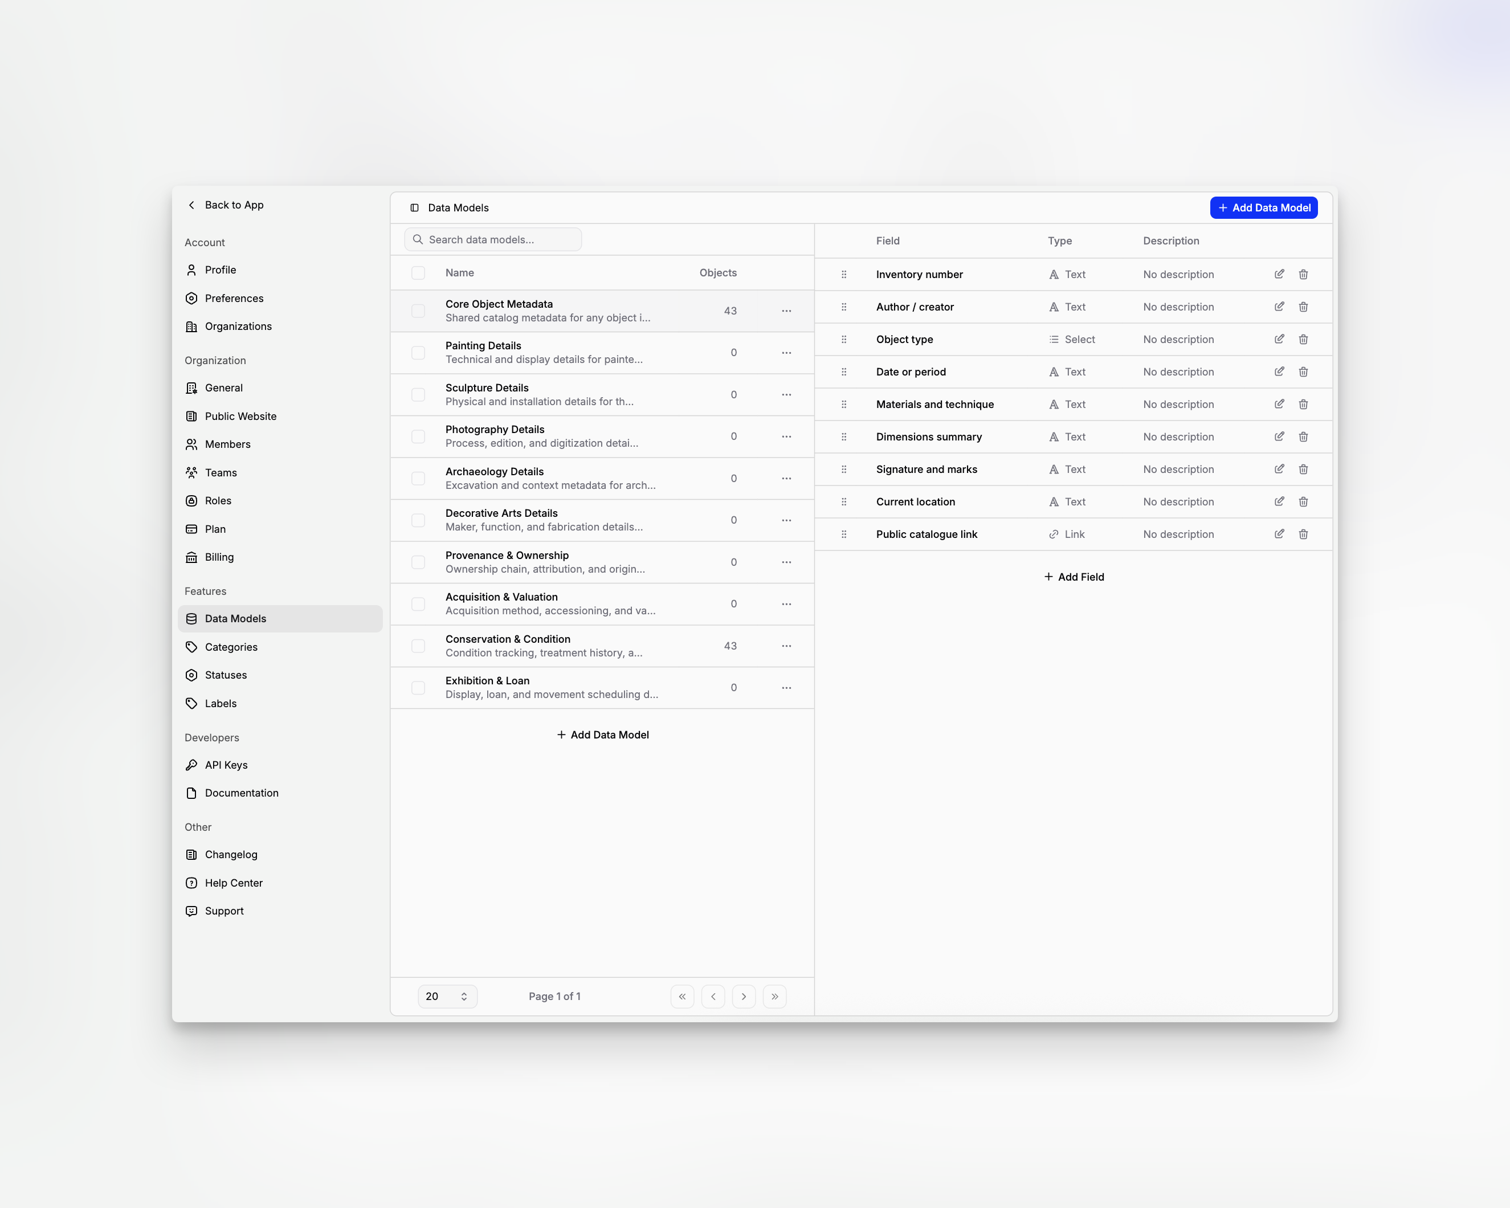Image resolution: width=1510 pixels, height=1208 pixels.
Task: Open options menu for Acquisition & Valuation
Action: tap(786, 603)
